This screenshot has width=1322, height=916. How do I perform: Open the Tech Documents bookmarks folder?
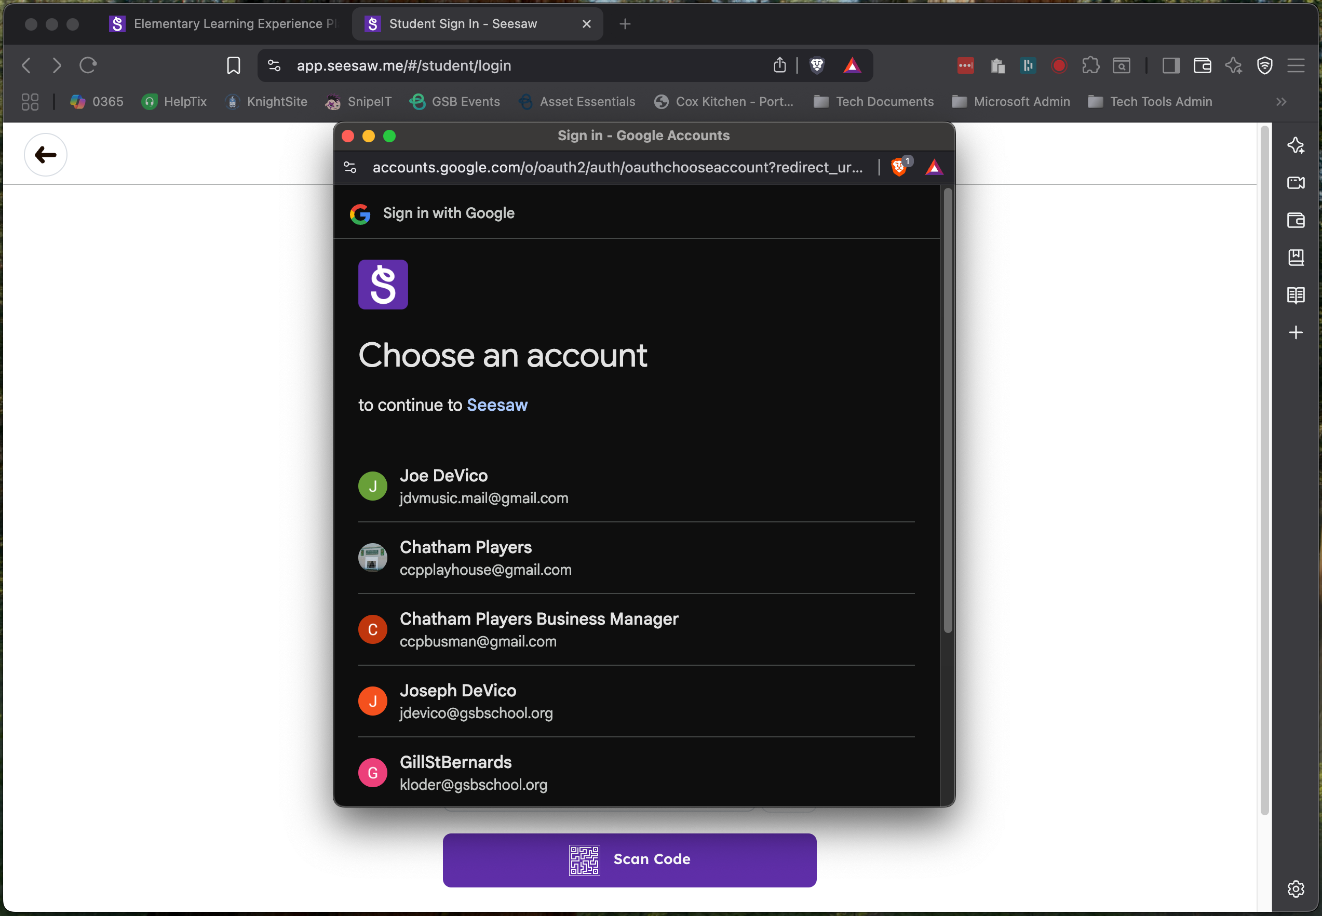point(873,102)
